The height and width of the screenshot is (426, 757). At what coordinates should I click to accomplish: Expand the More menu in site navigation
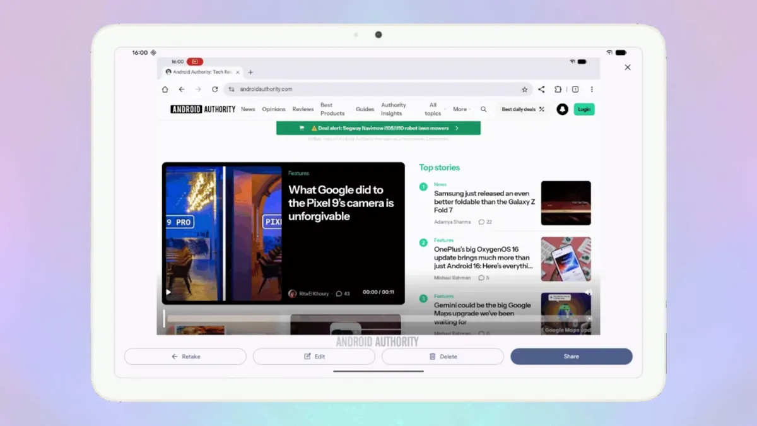click(x=461, y=109)
